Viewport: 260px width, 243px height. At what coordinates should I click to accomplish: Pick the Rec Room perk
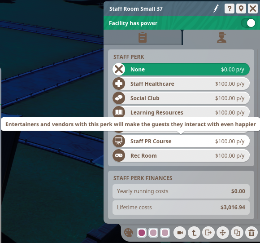point(181,155)
